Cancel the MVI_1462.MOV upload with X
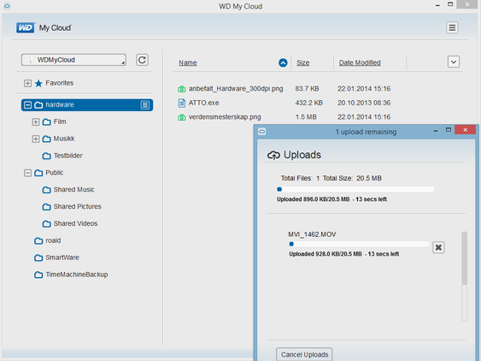 point(438,247)
